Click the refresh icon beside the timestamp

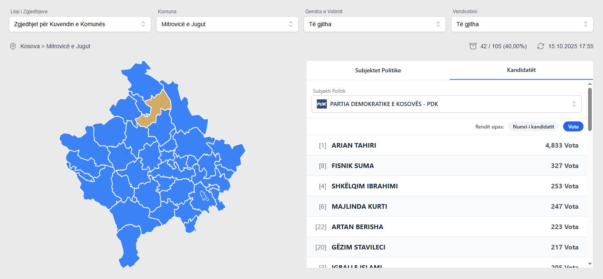point(540,46)
